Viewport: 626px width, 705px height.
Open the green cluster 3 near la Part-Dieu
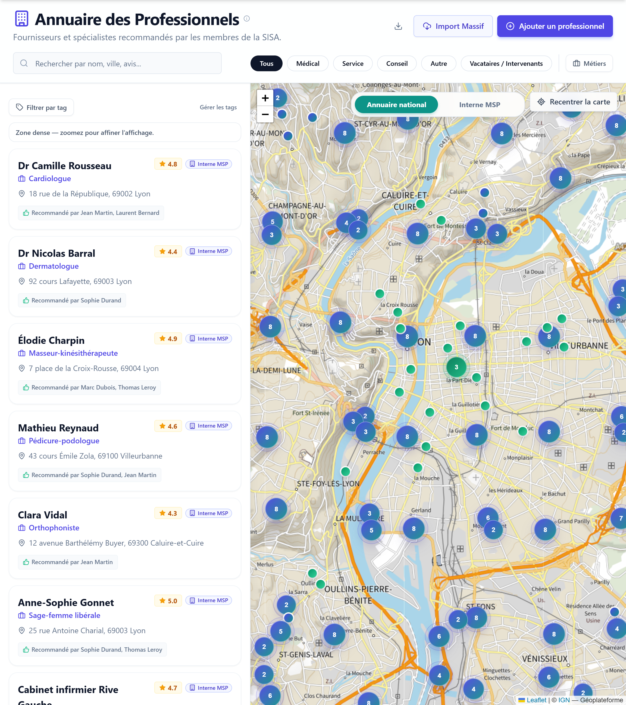[456, 367]
